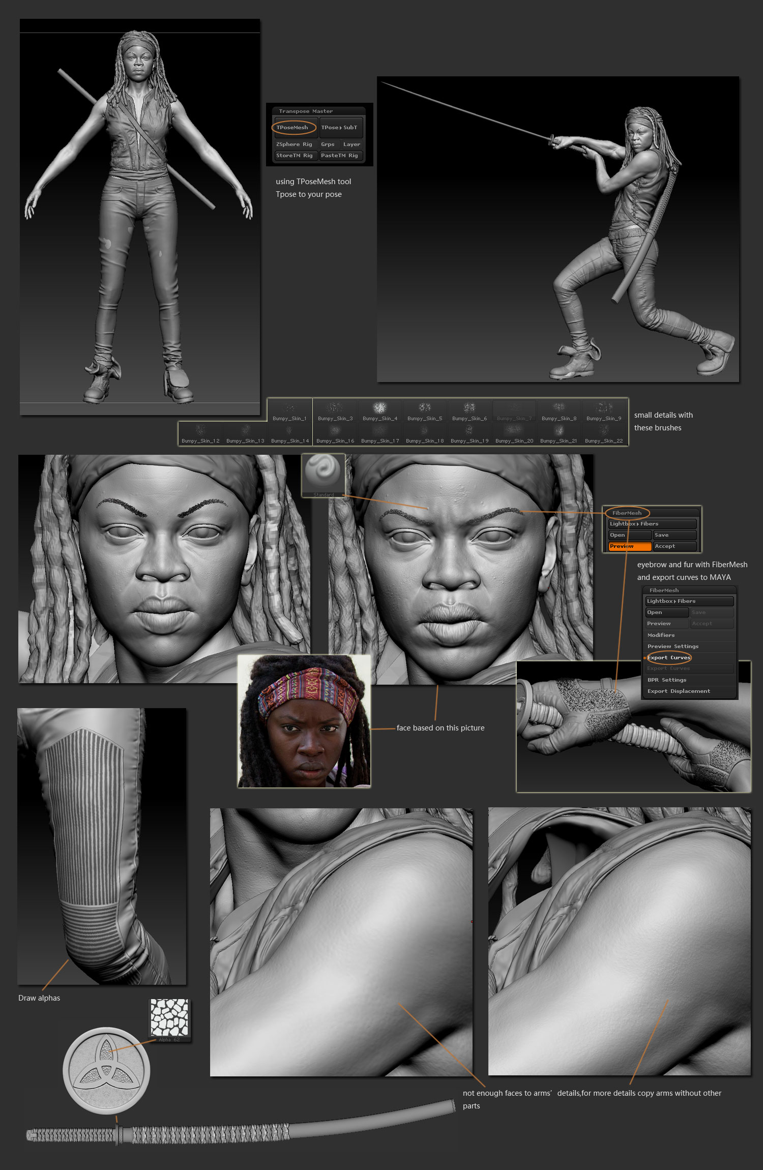Click Open above the orange Preview button
Image resolution: width=763 pixels, height=1170 pixels.
pyautogui.click(x=630, y=535)
